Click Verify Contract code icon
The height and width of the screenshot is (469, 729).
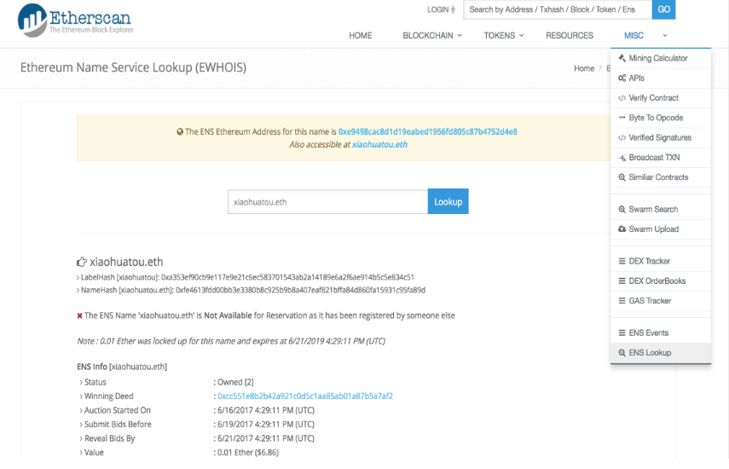pyautogui.click(x=622, y=98)
